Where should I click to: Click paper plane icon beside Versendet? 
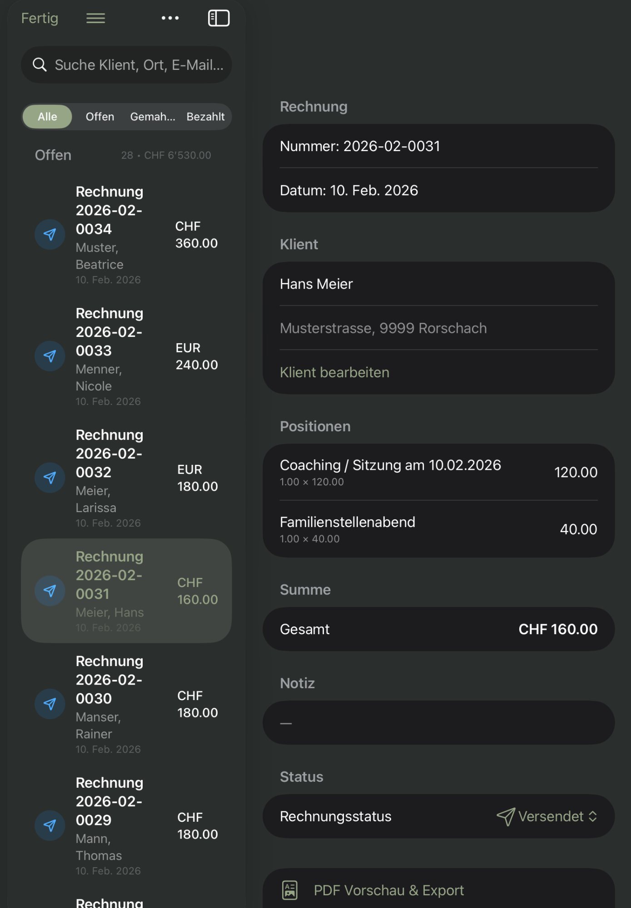(x=506, y=816)
